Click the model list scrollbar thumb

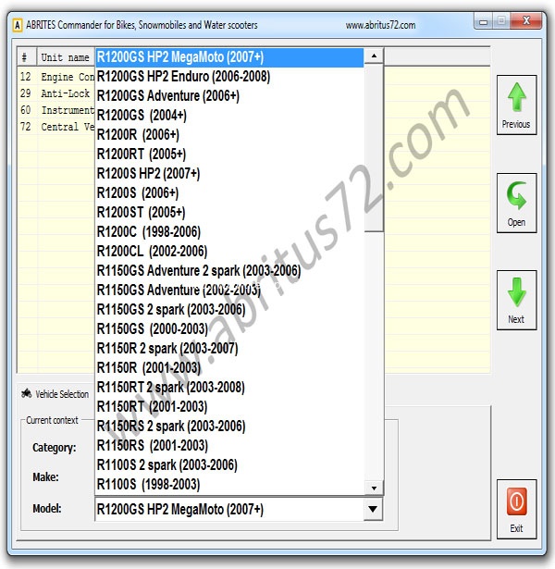point(374,147)
